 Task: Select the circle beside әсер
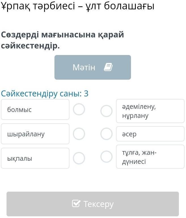106,134
